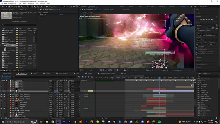Select the Zoom magnifier tool
Screen dimensions: 220x124
click(12, 7)
